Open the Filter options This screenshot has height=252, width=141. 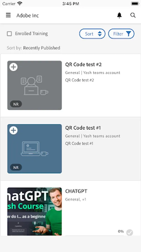click(x=121, y=34)
